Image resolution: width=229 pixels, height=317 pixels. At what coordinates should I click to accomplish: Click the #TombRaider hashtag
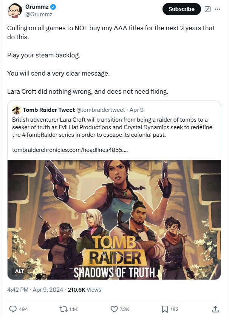coord(39,135)
